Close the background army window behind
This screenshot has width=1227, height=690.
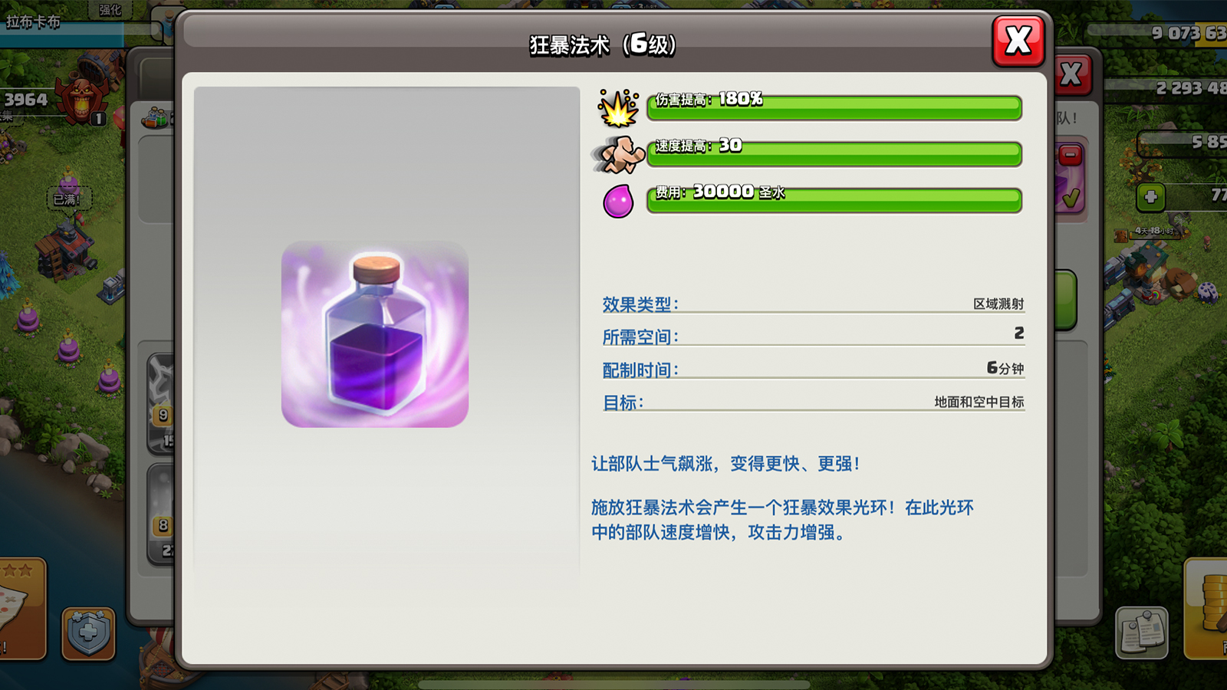click(1072, 74)
